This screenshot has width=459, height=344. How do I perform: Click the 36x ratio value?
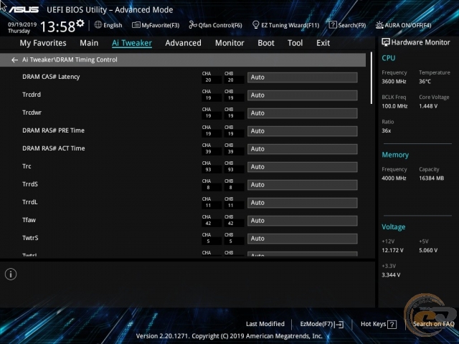click(x=386, y=130)
